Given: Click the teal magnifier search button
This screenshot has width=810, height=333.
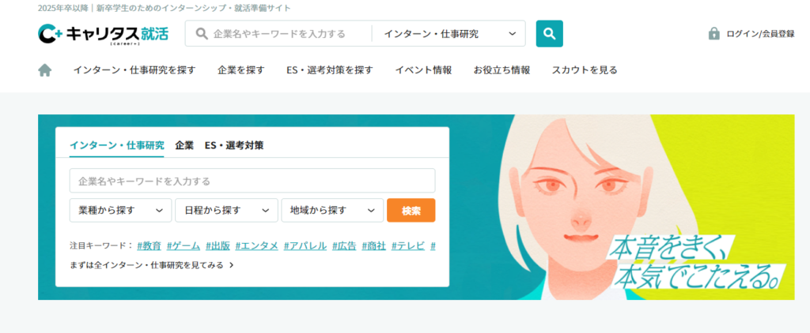Looking at the screenshot, I should (549, 34).
